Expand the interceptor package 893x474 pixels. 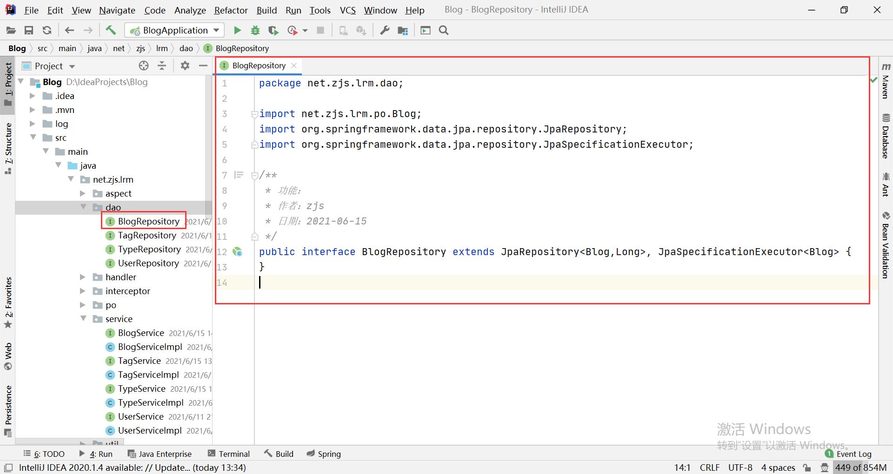click(83, 291)
